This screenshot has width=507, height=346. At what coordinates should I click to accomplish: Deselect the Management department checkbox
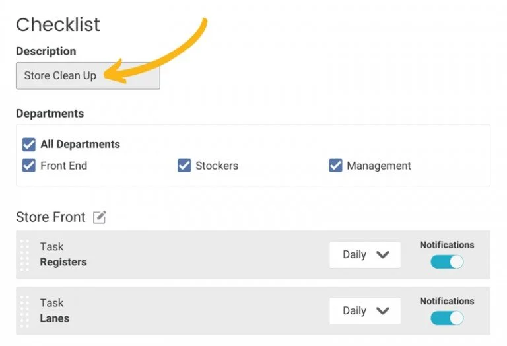335,166
